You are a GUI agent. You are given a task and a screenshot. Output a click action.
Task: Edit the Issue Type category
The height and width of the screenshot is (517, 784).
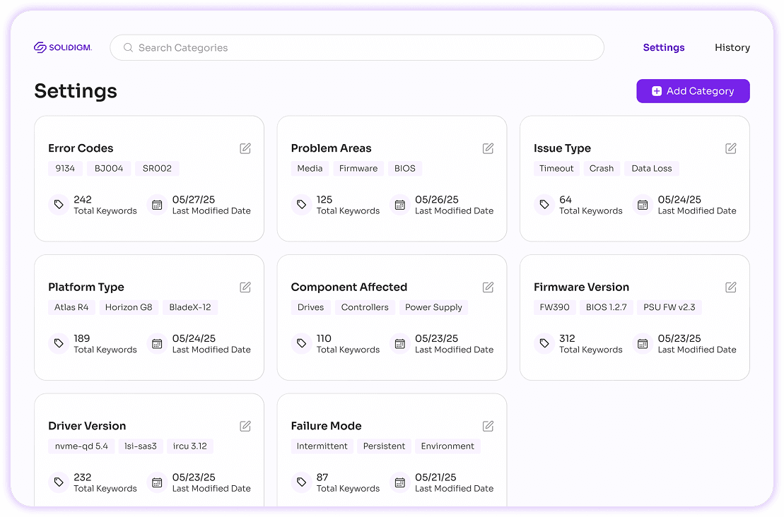(x=731, y=148)
